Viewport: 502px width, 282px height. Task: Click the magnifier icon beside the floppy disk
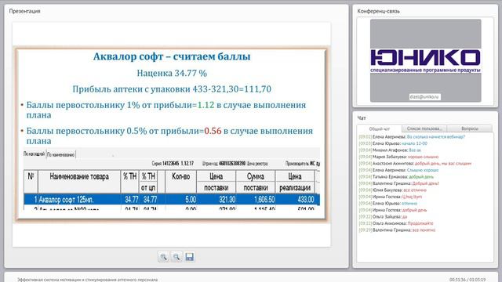tap(176, 257)
